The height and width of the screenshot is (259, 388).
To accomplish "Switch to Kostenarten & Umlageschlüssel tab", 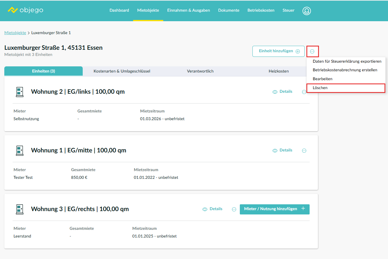I will (122, 71).
